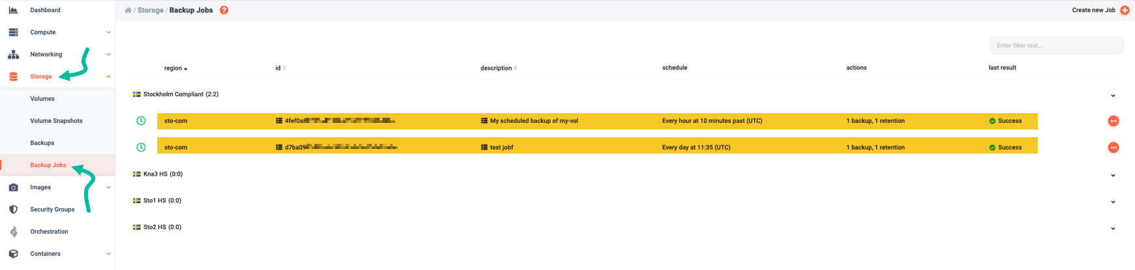Click the actions column header
Screen dimensions: 1135x270
856,68
